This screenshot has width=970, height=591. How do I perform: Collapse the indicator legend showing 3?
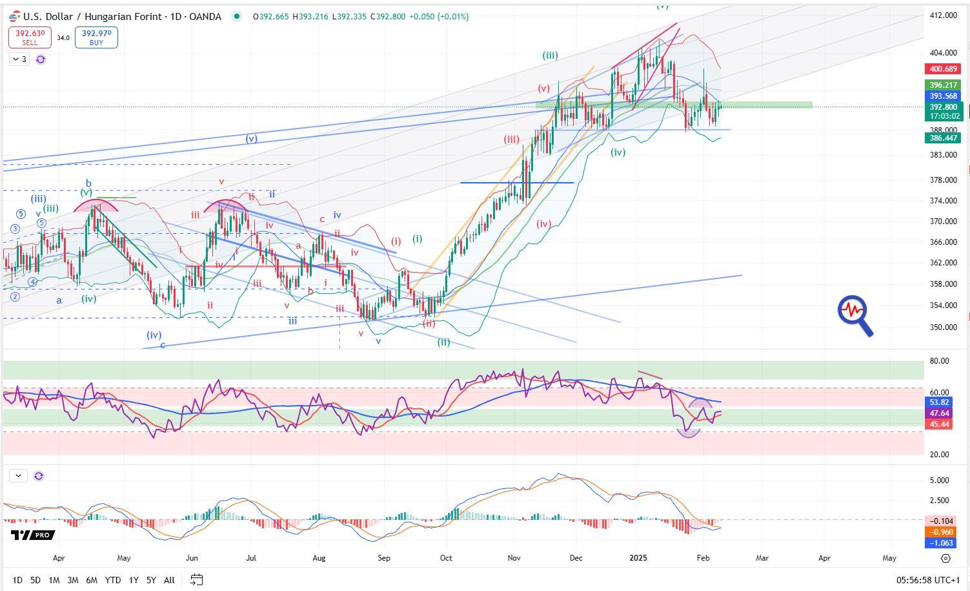tap(19, 59)
